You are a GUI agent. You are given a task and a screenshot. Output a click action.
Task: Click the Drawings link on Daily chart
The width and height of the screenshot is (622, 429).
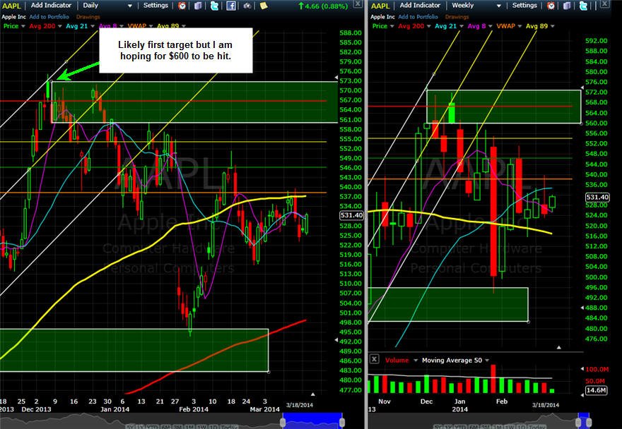coord(88,17)
